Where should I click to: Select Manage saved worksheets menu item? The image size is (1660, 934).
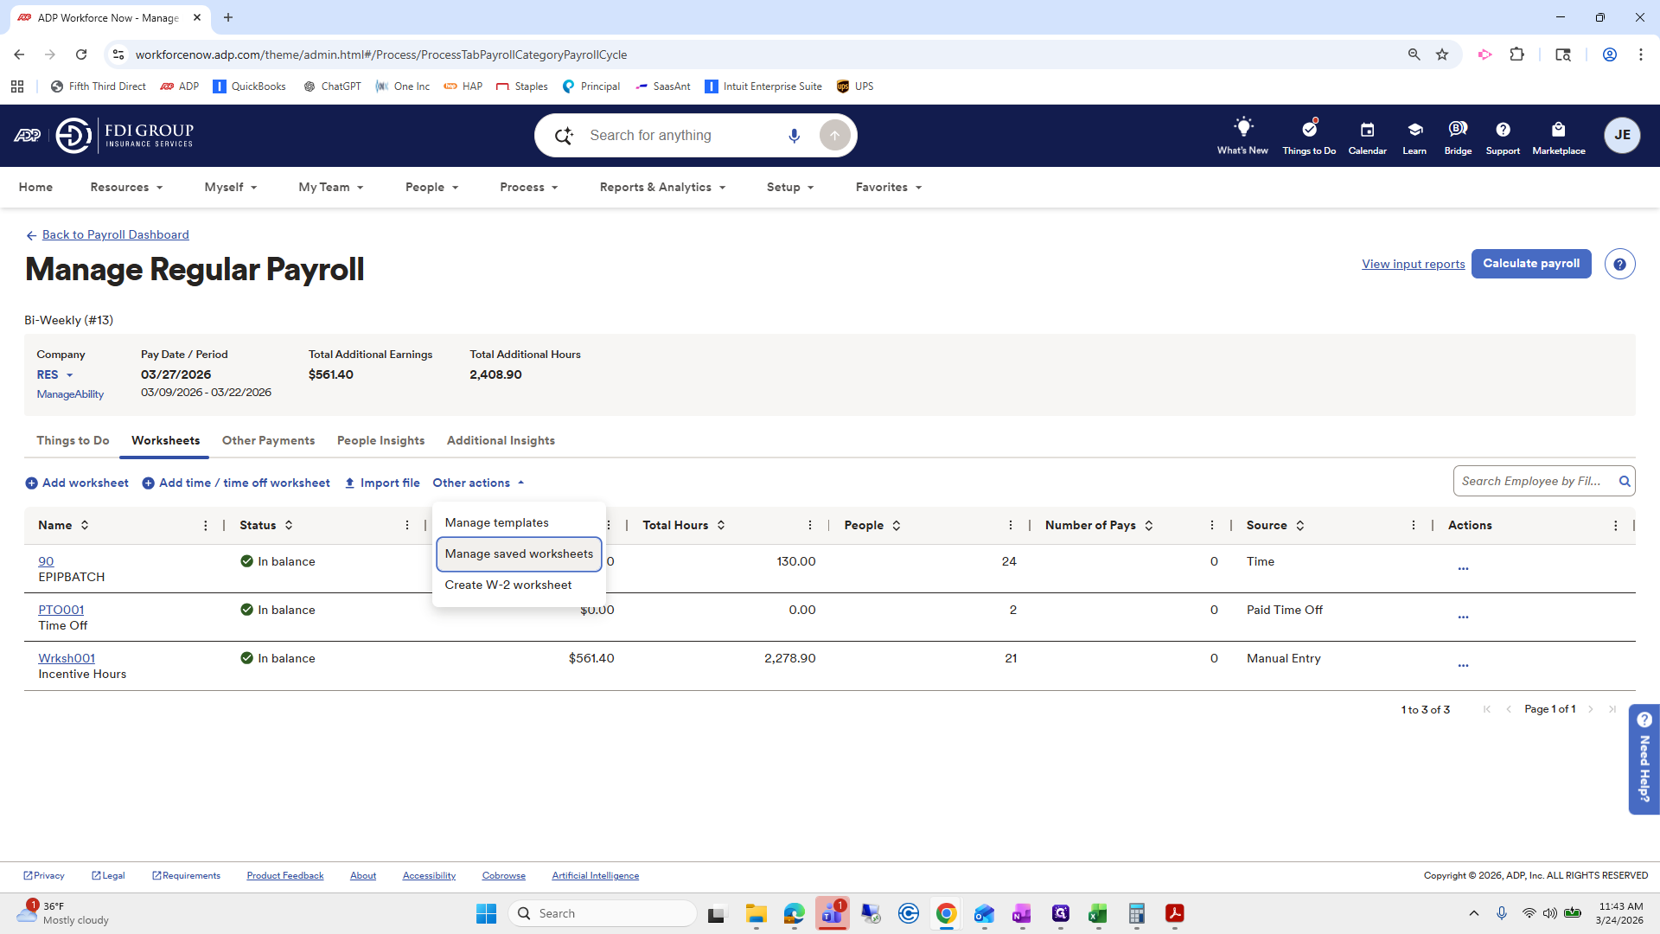[518, 553]
